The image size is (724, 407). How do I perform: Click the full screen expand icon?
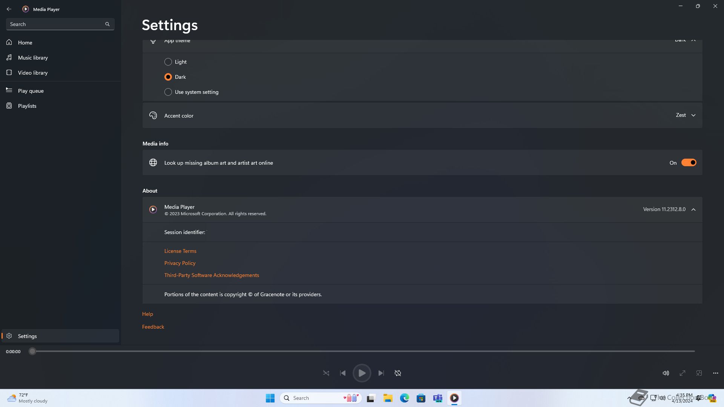pyautogui.click(x=683, y=373)
